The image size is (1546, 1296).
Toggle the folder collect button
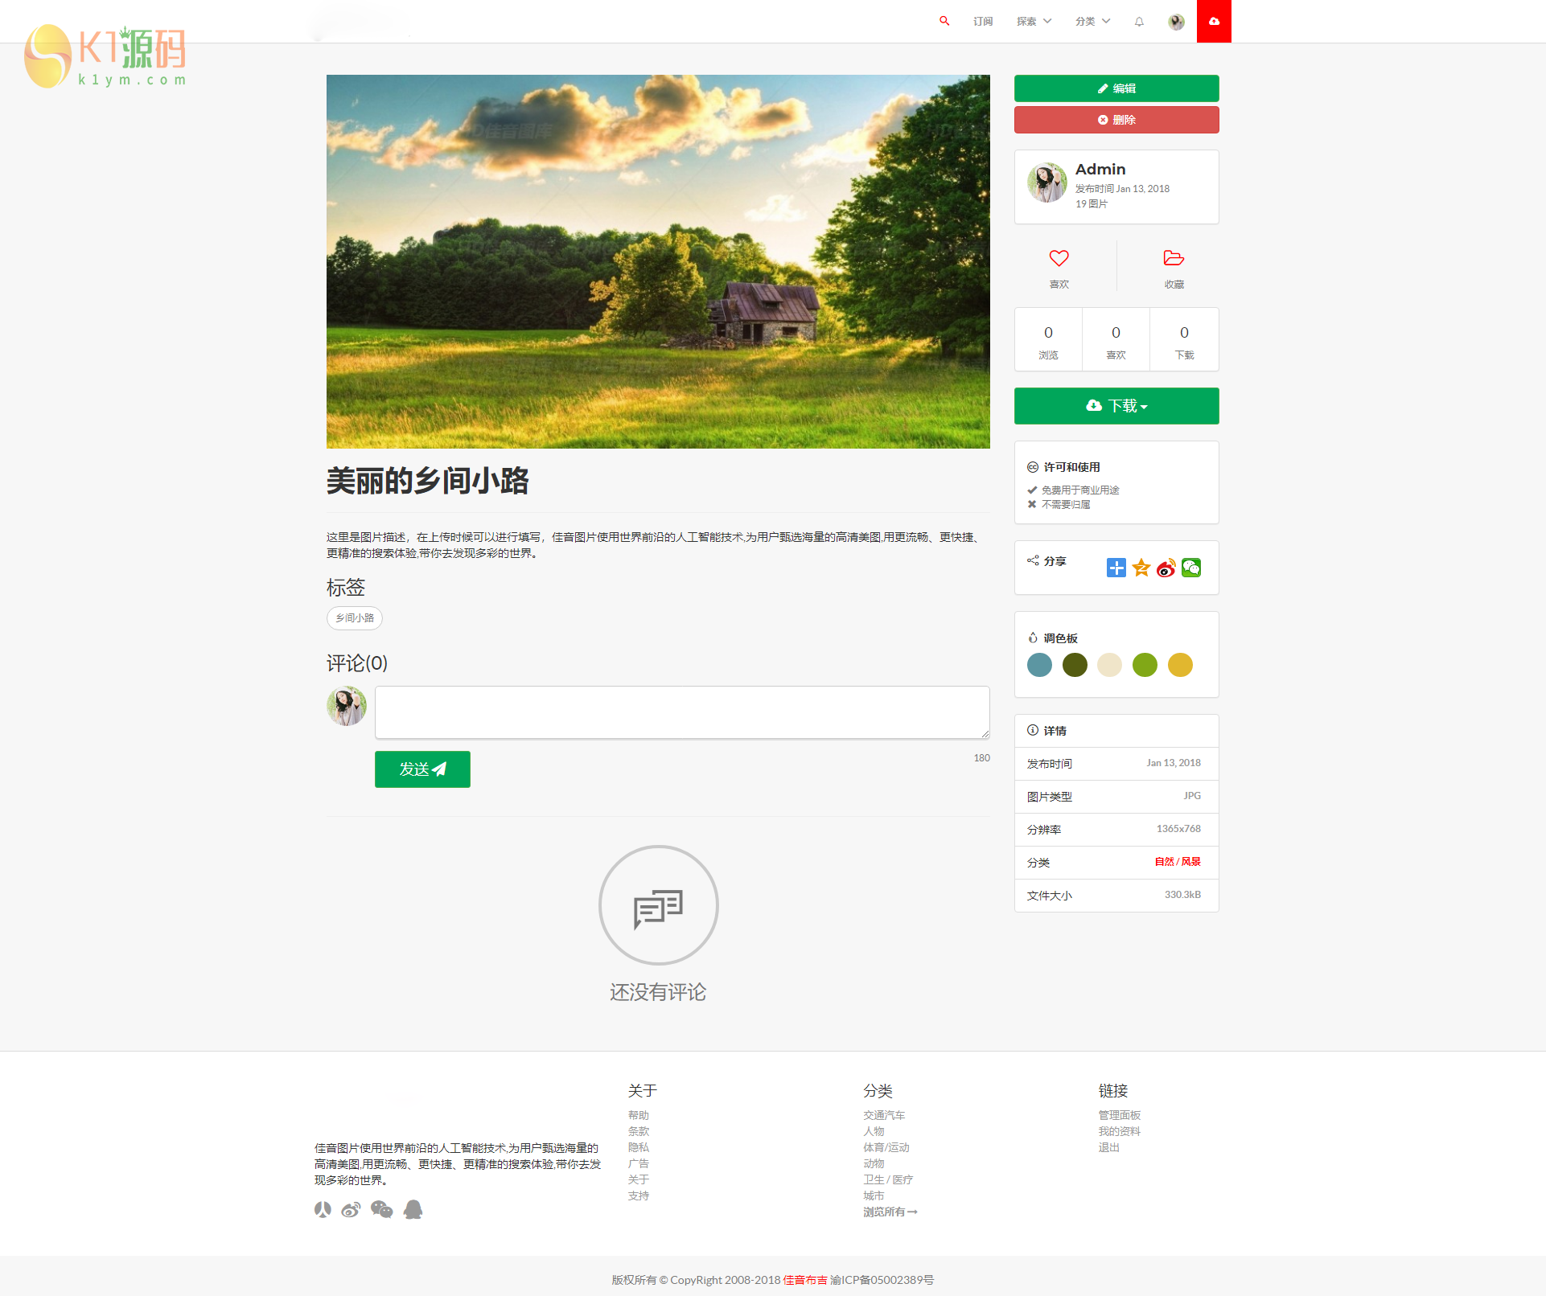point(1174,259)
